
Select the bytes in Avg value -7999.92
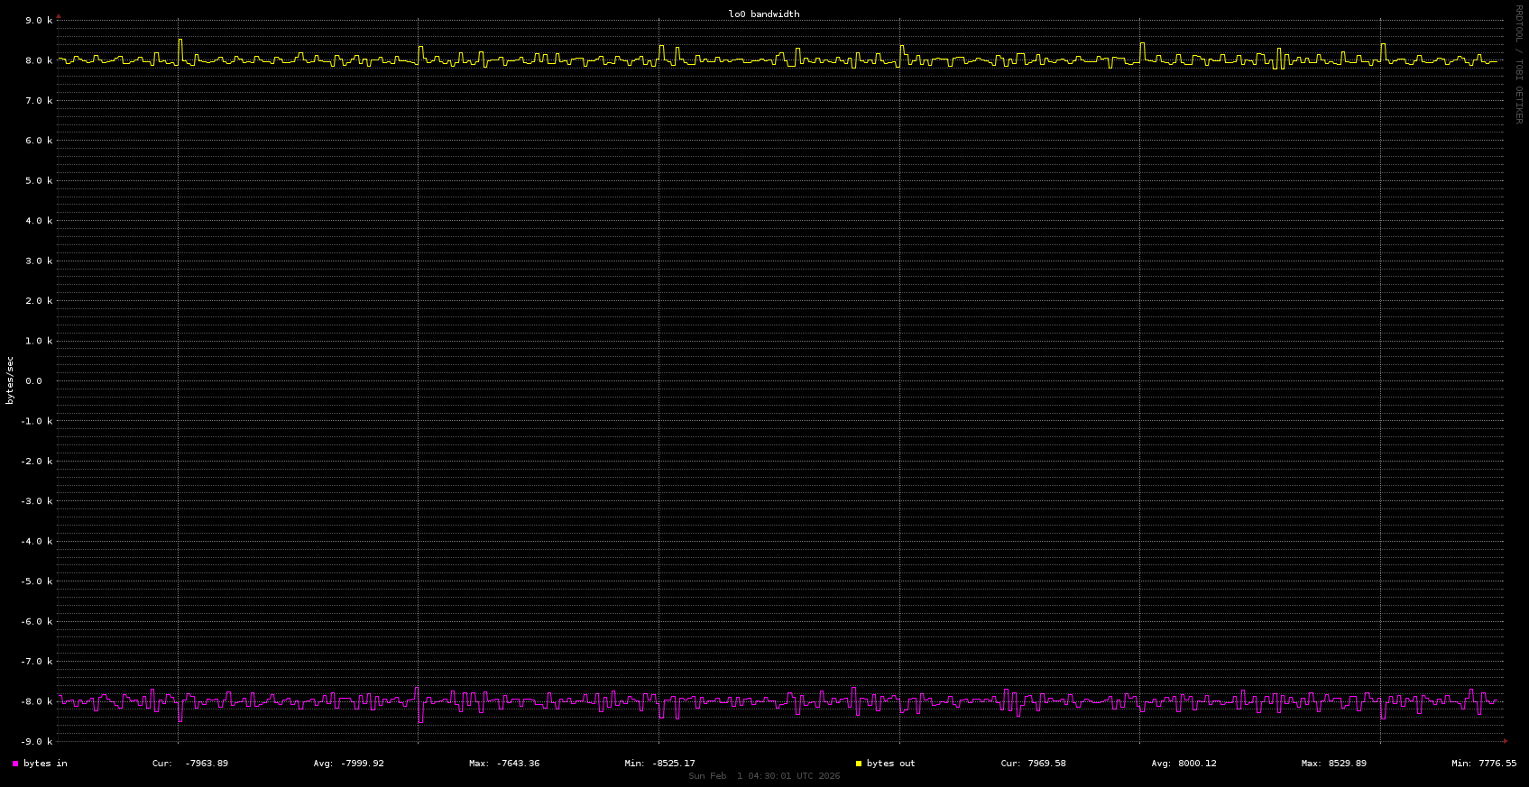point(362,764)
